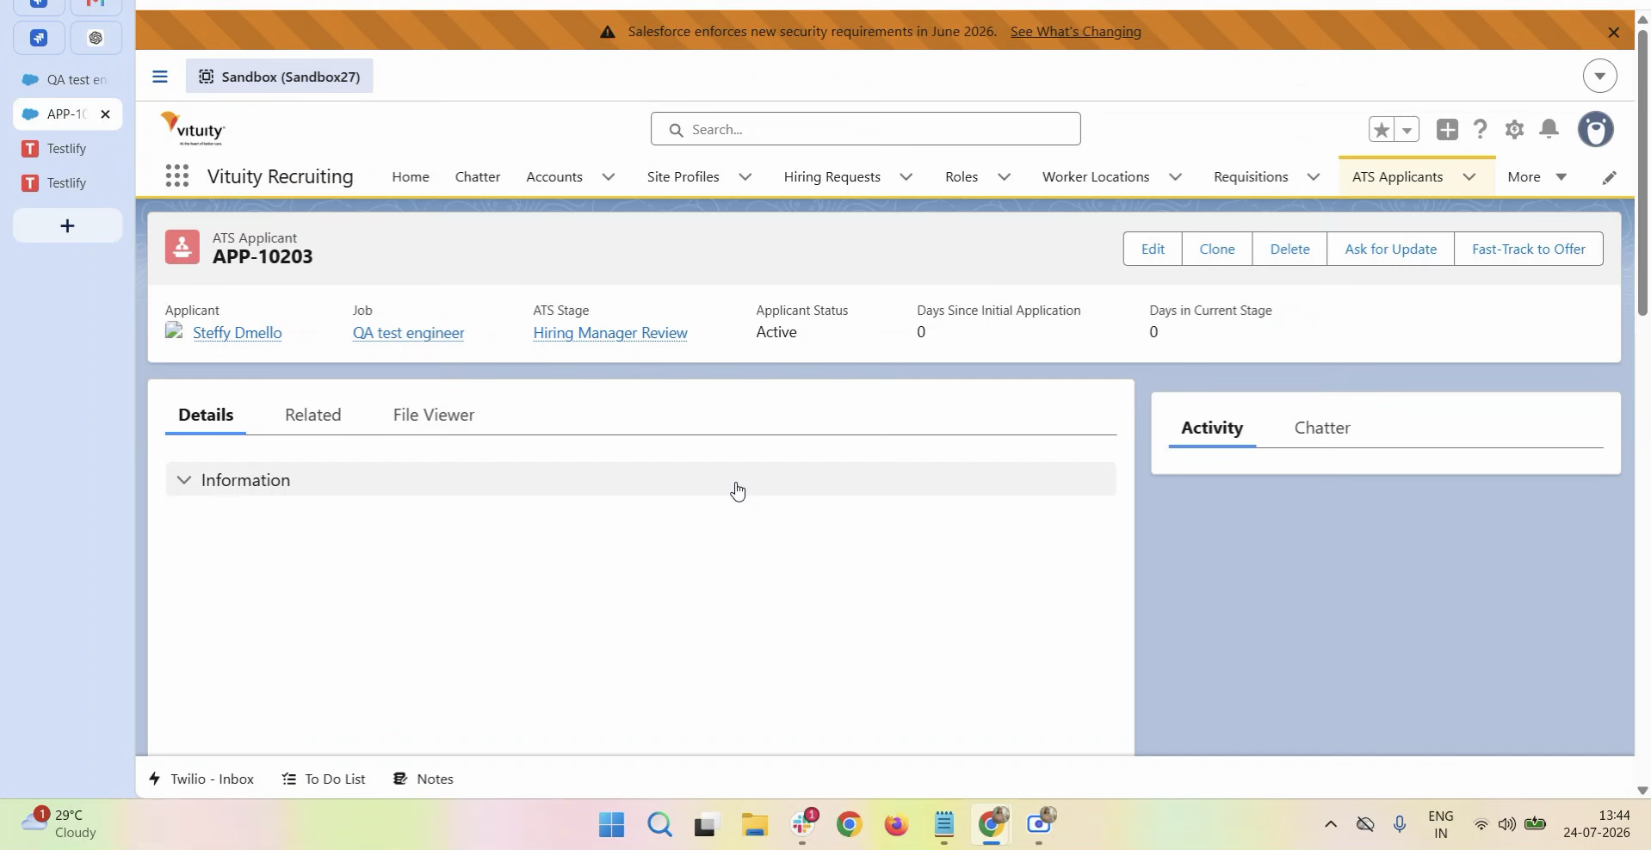Add this page to favorites star
Viewport: 1651px width, 850px height.
(1382, 129)
